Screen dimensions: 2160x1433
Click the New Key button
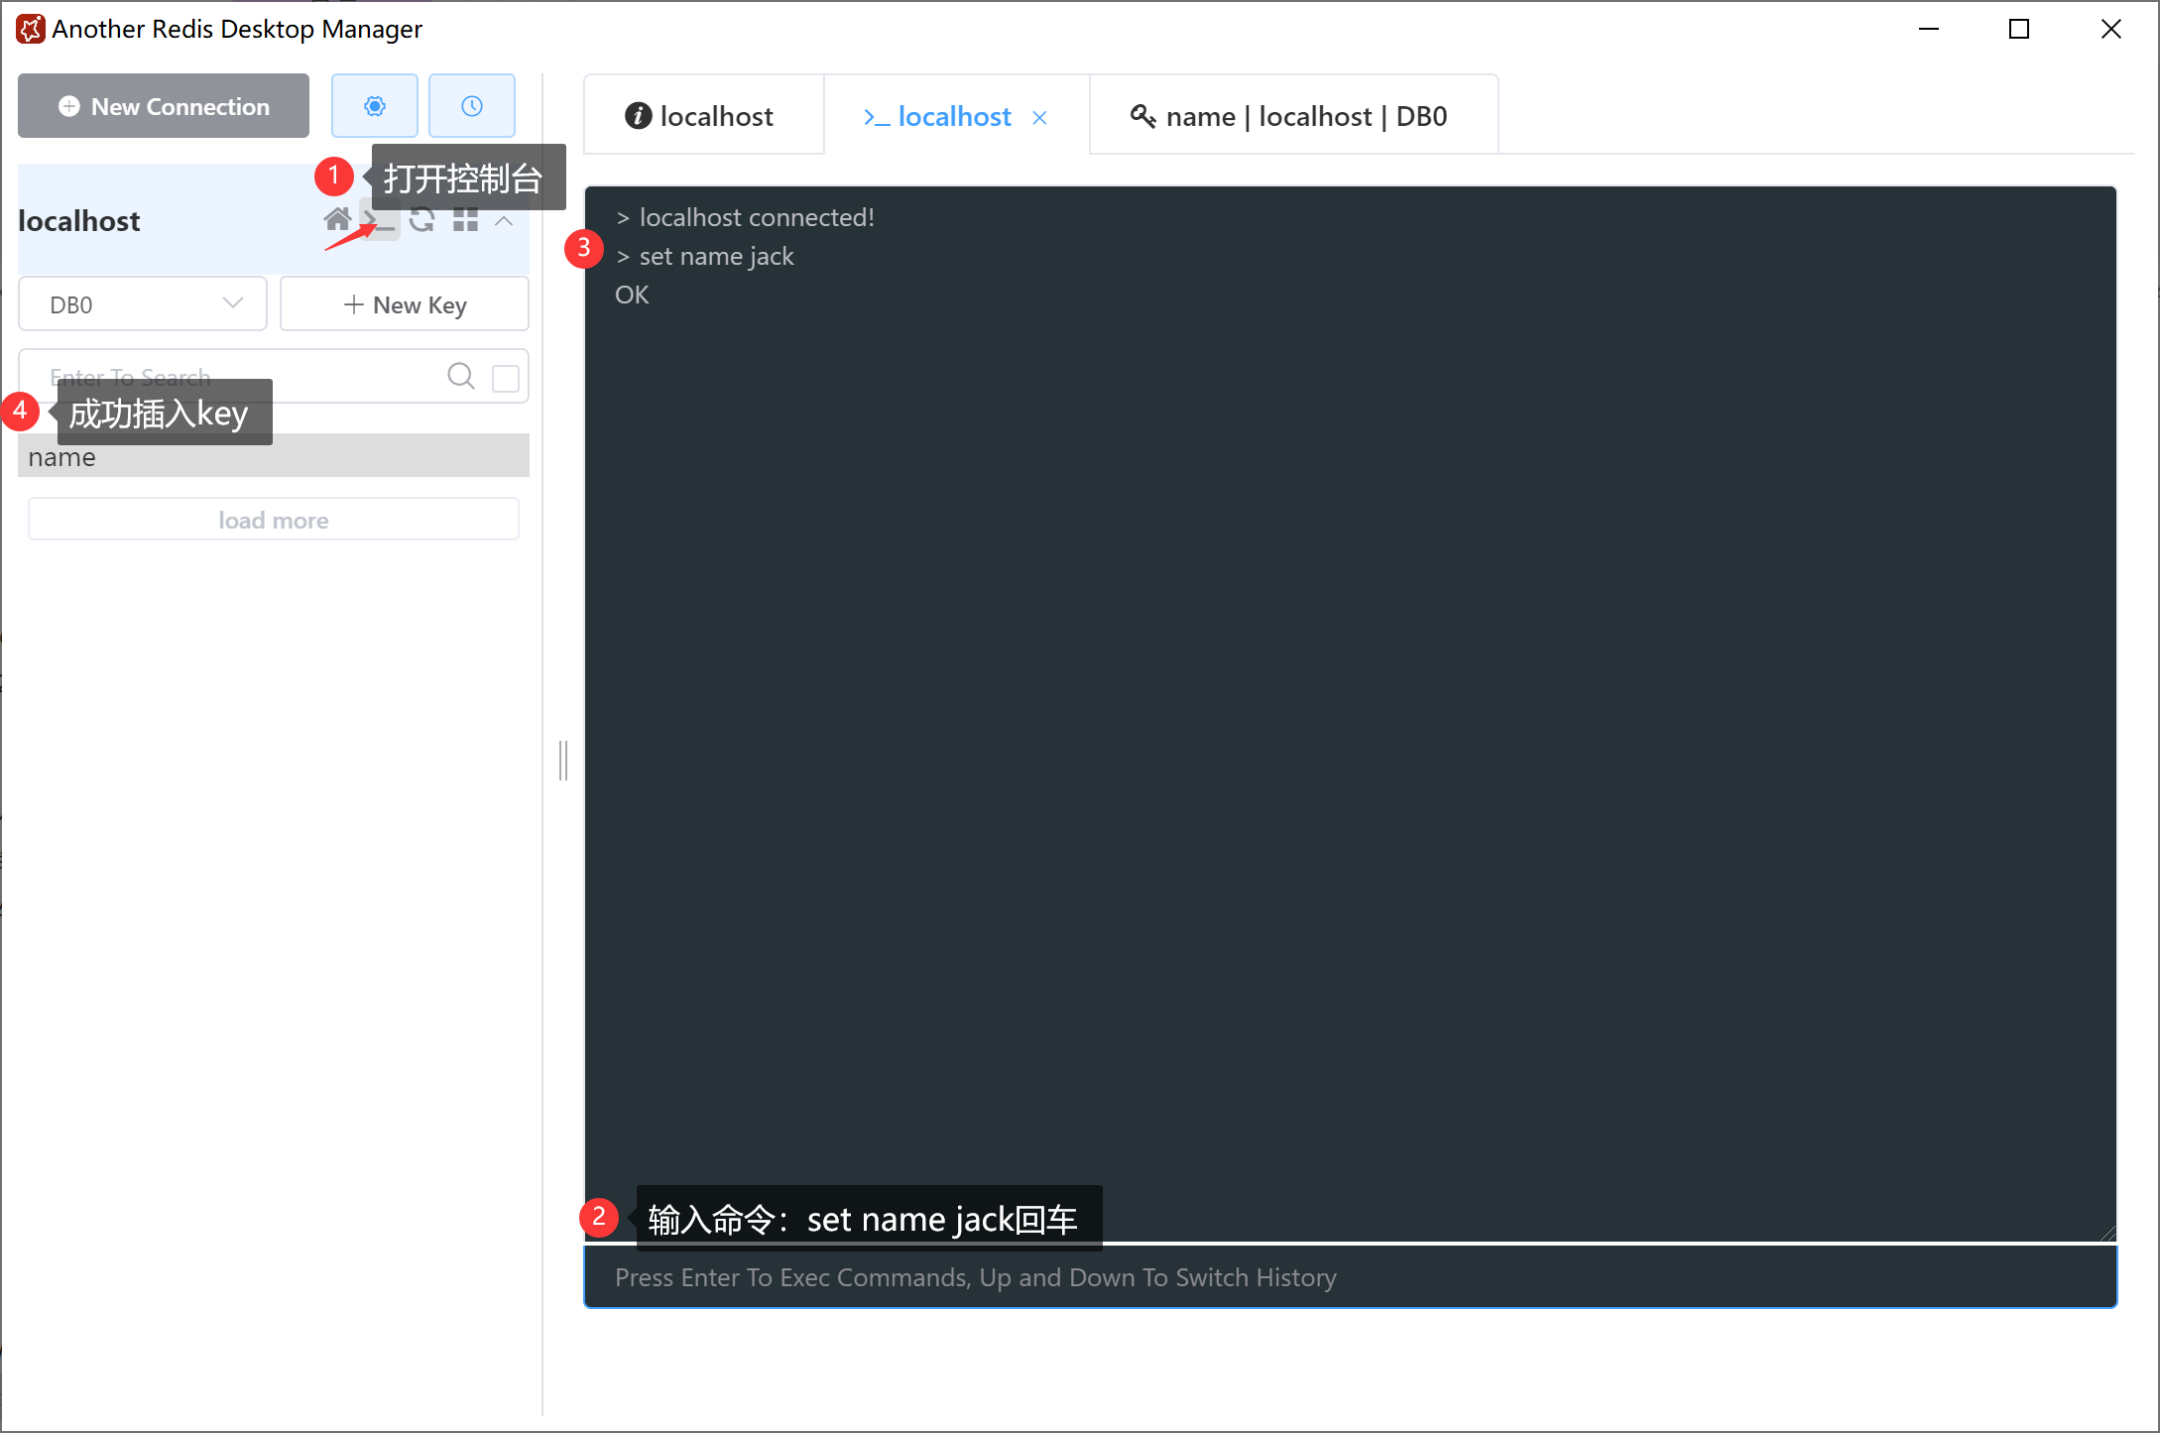tap(405, 304)
